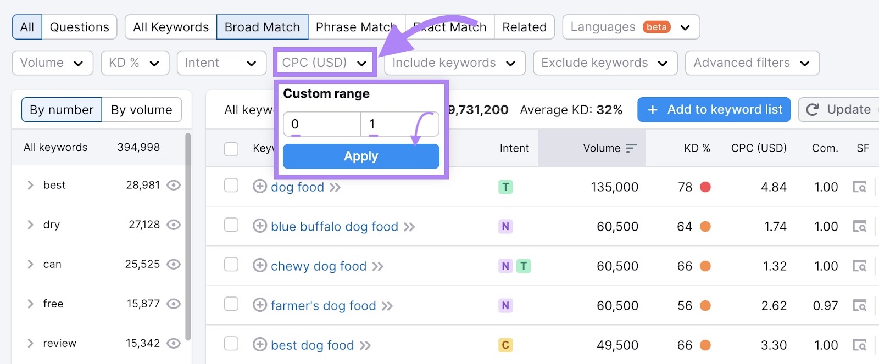Click the plus icon next to "dog food"
The height and width of the screenshot is (364, 879).
coord(259,187)
